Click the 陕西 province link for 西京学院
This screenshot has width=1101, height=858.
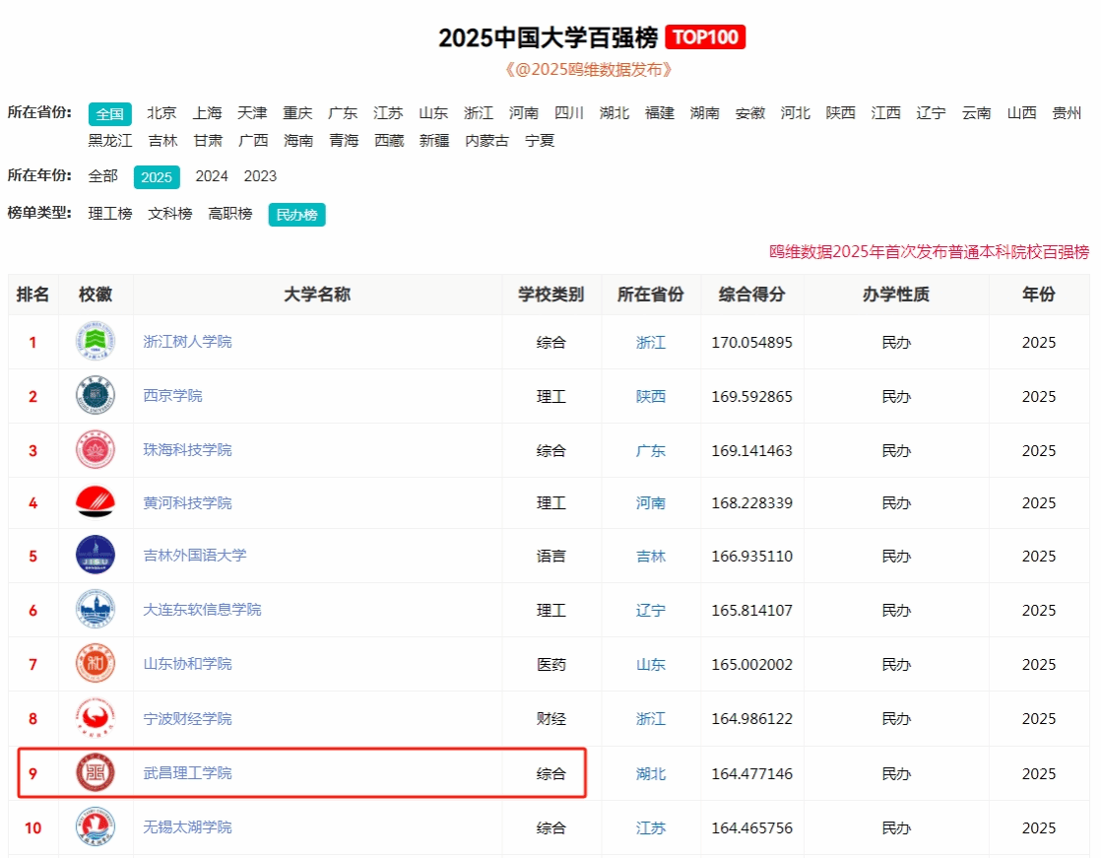point(651,396)
